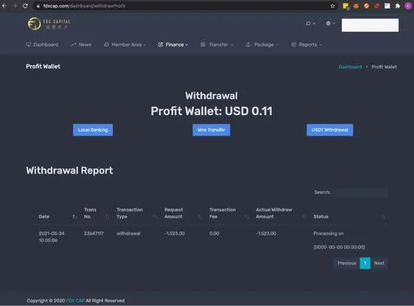
Task: Expand the Finance menu
Action: tap(173, 44)
